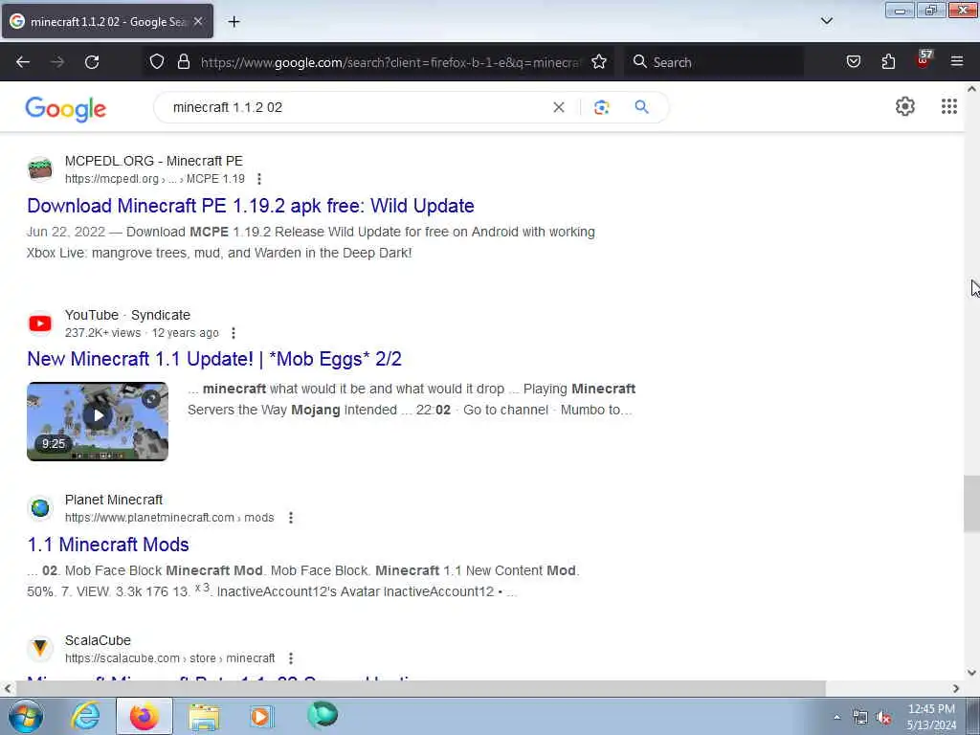Viewport: 980px width, 735px height.
Task: Open a new tab
Action: (234, 22)
